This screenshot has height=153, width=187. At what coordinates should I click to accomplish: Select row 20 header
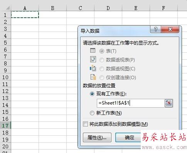click(x=5, y=146)
